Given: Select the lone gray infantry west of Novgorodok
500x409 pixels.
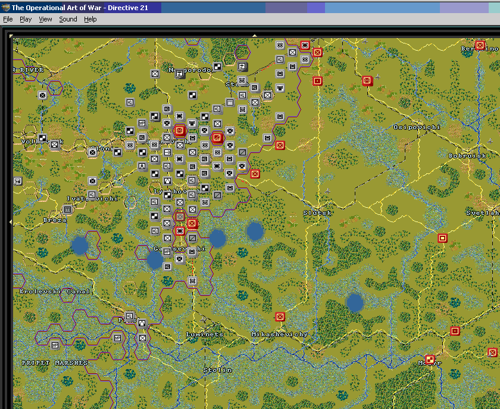Looking at the screenshot, I should 155,74.
